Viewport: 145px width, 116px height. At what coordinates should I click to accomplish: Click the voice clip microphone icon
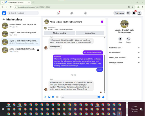pos(45,97)
